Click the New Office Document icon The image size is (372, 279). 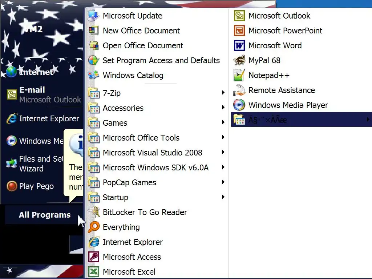94,31
